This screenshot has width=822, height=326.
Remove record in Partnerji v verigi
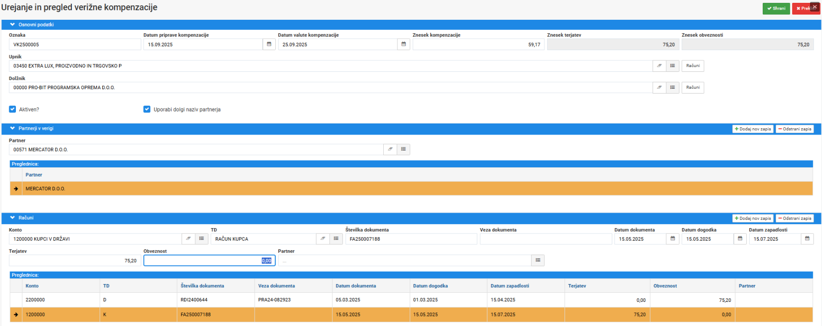point(795,129)
